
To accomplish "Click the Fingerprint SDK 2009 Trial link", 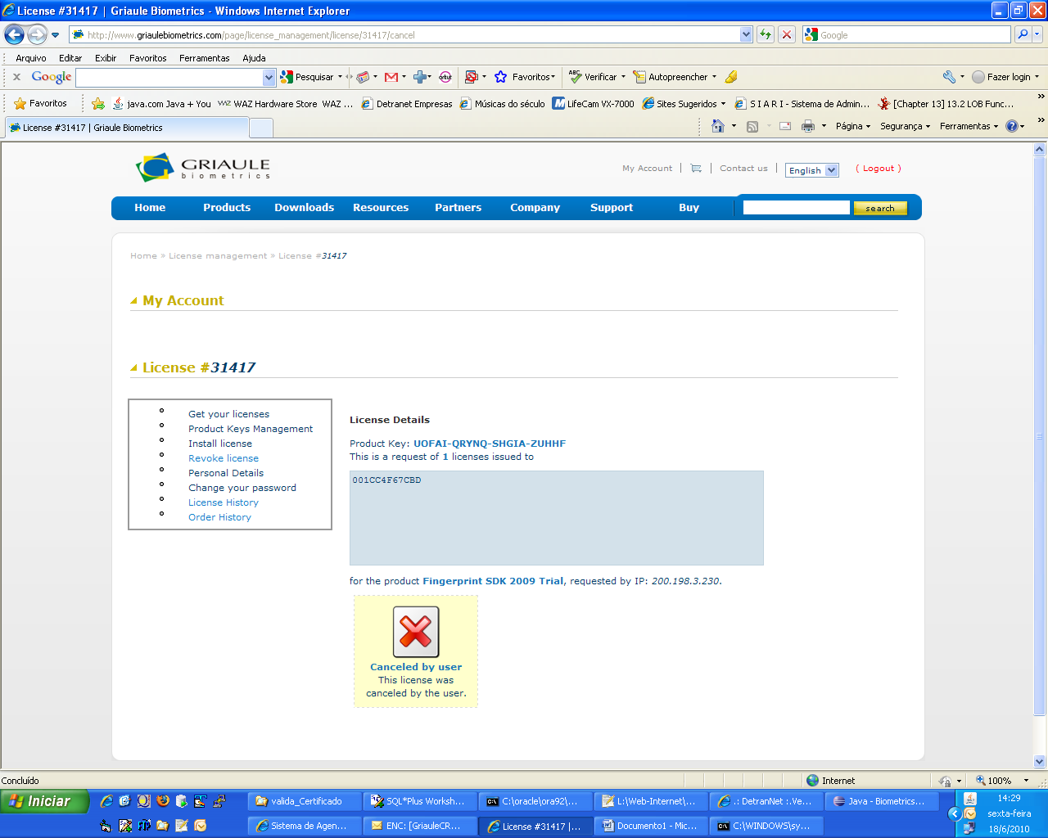I will point(493,581).
